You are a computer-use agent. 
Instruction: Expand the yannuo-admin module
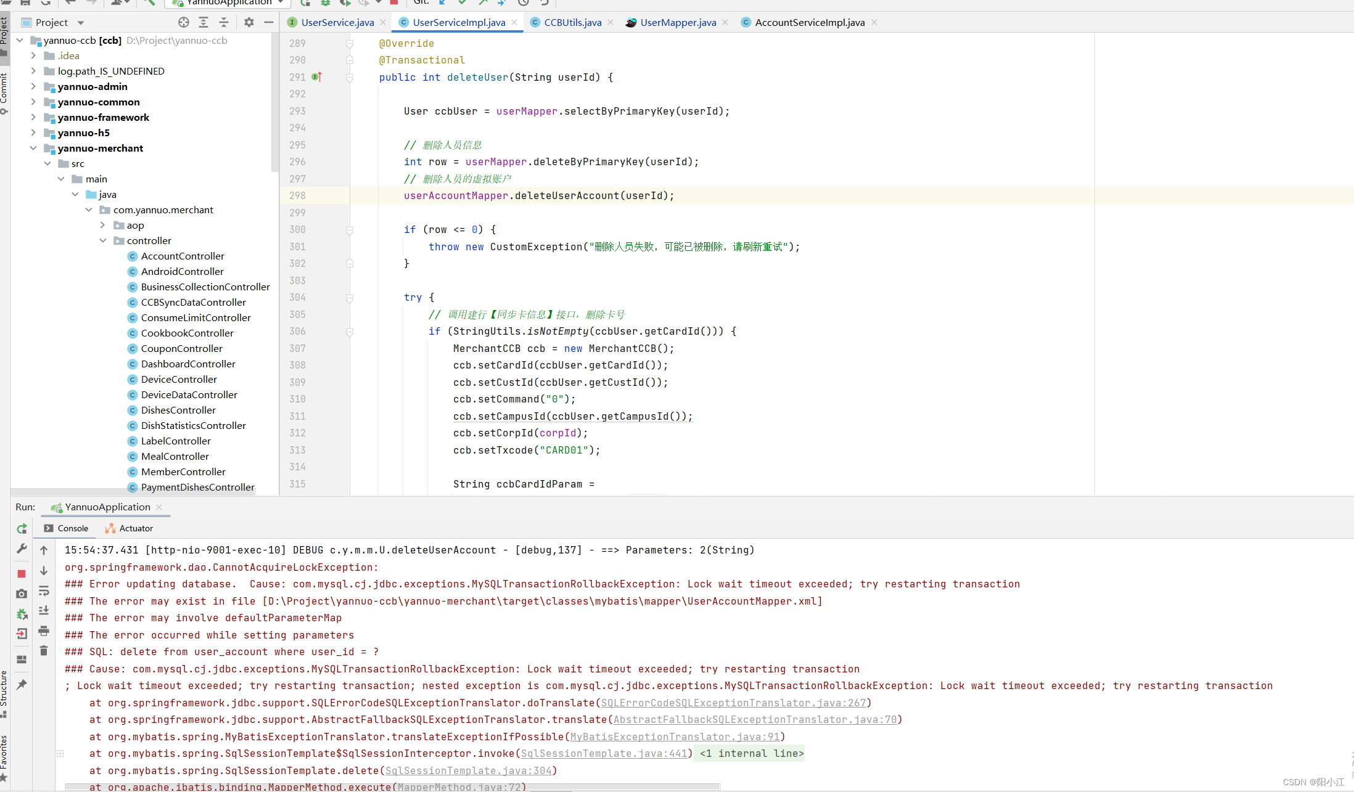click(33, 86)
